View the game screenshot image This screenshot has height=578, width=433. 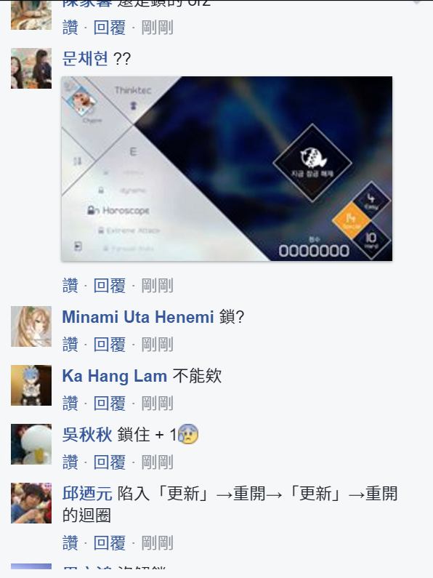click(227, 169)
